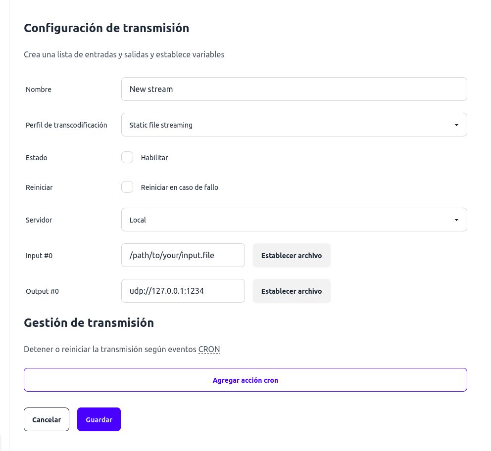The image size is (491, 451).
Task: Select the Input #0 path field
Action: tap(183, 255)
